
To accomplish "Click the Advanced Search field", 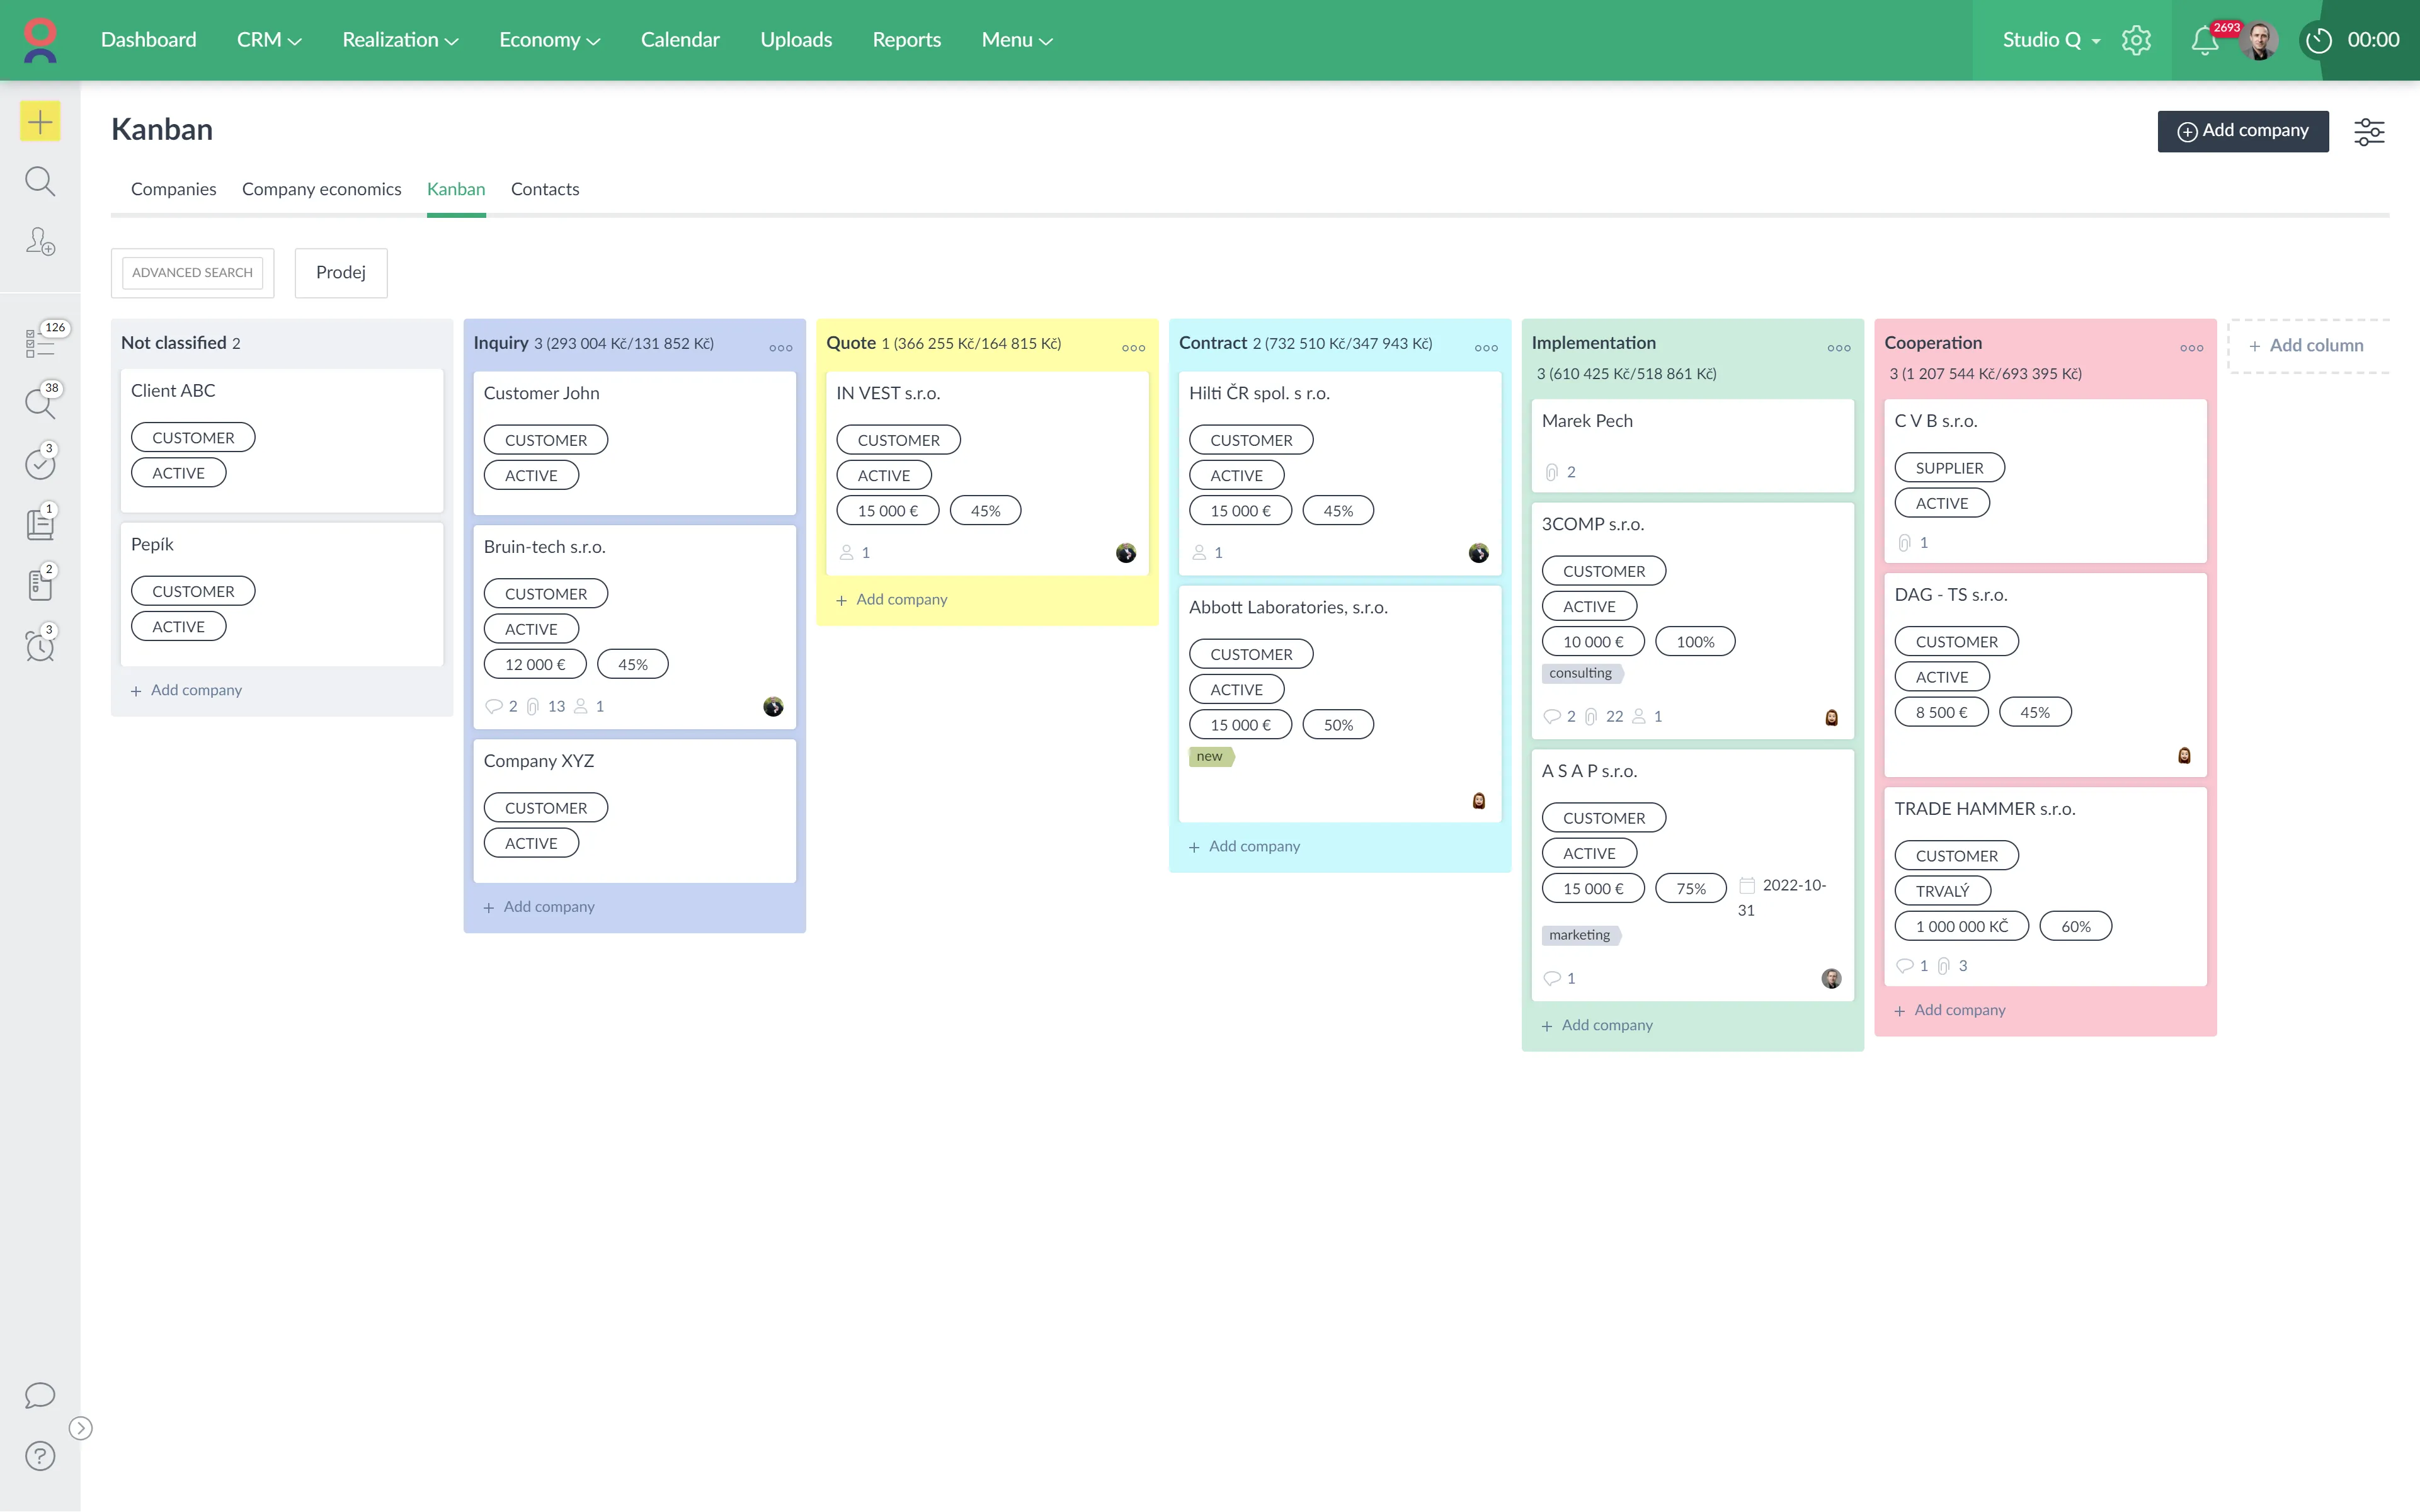I will [192, 272].
